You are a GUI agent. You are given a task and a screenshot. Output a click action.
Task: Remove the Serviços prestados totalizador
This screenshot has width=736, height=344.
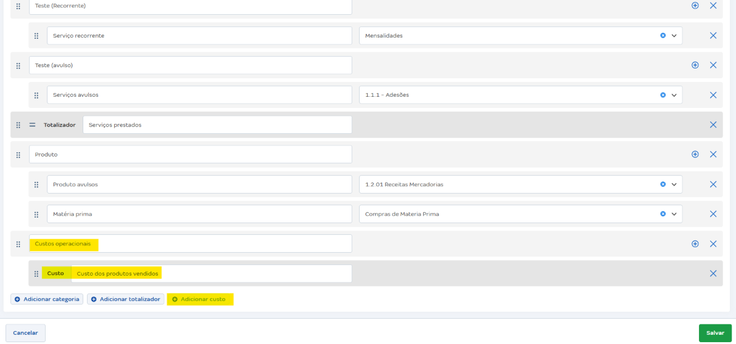713,125
